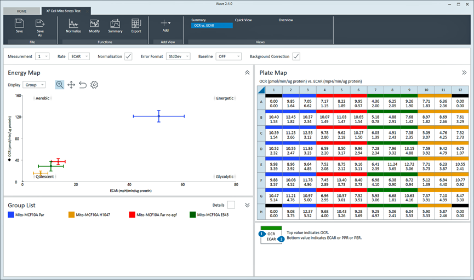Screen dimensions: 474x280
Task: Open the Rate ECAR dropdown
Action: pyautogui.click(x=79, y=56)
